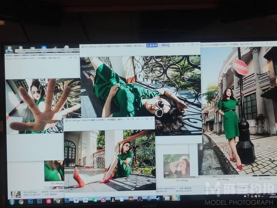277x208 pixels.
Task: Open the second Photoshop icon right of Chrome
Action: click(67, 200)
